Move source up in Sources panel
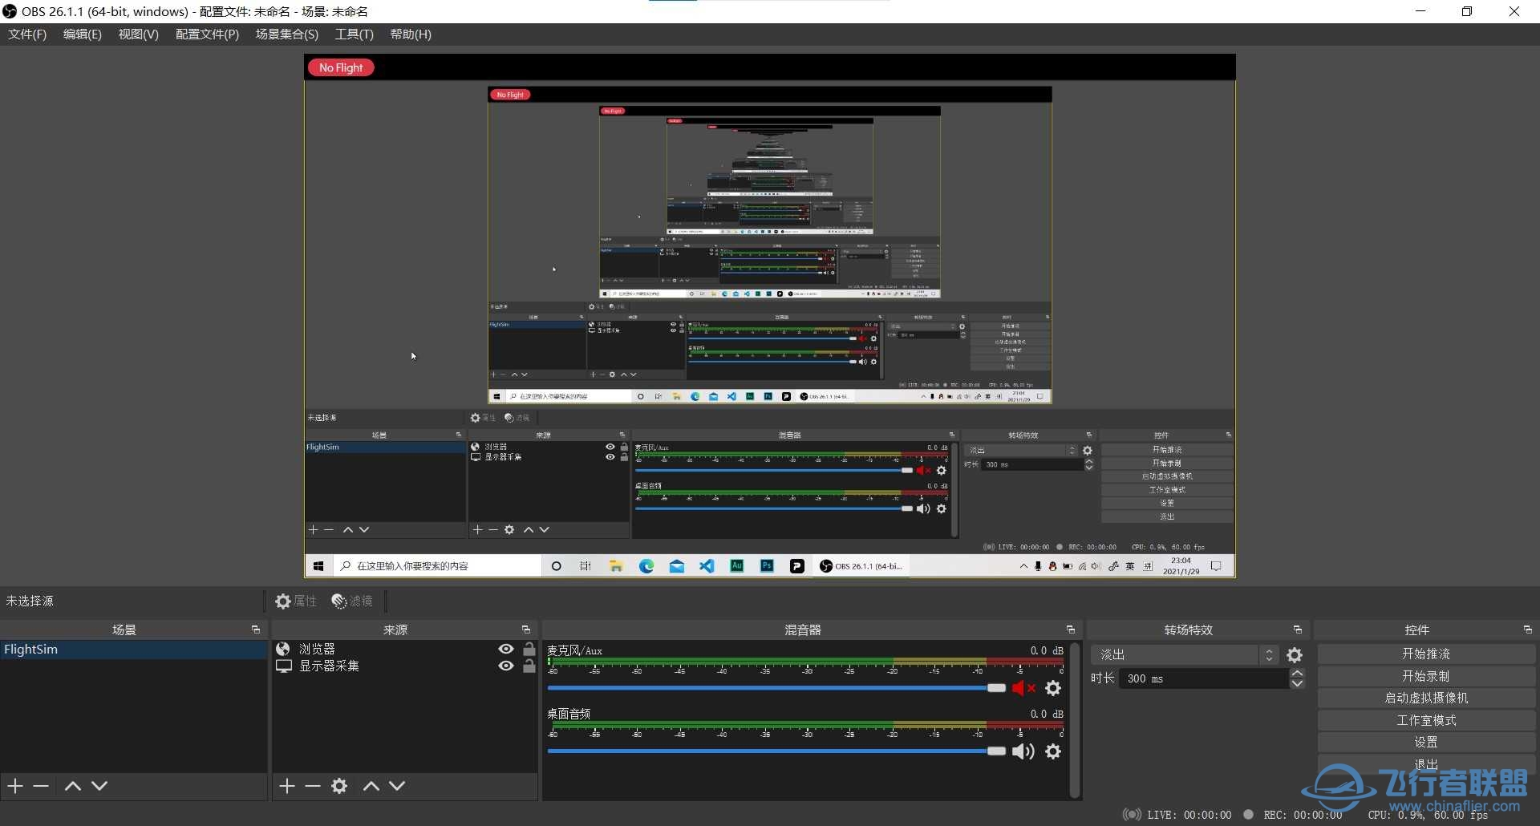The width and height of the screenshot is (1540, 826). (371, 786)
